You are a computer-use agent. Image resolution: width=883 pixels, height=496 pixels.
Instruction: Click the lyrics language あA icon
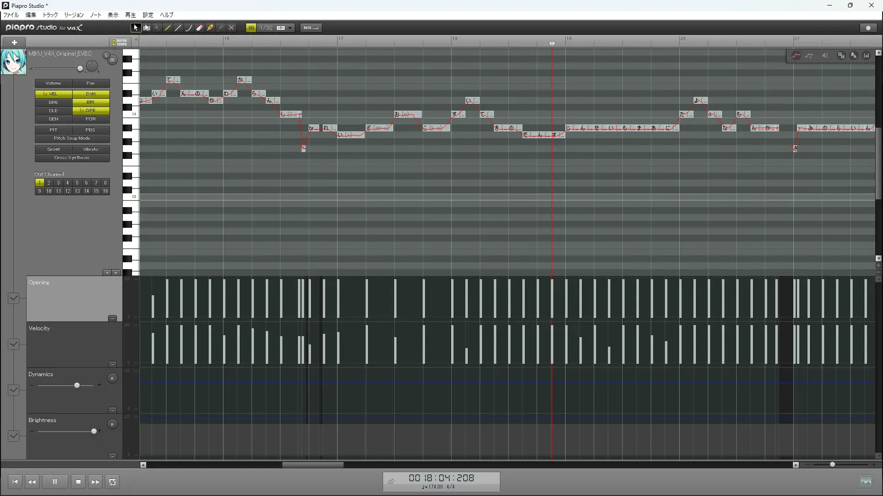coord(854,56)
